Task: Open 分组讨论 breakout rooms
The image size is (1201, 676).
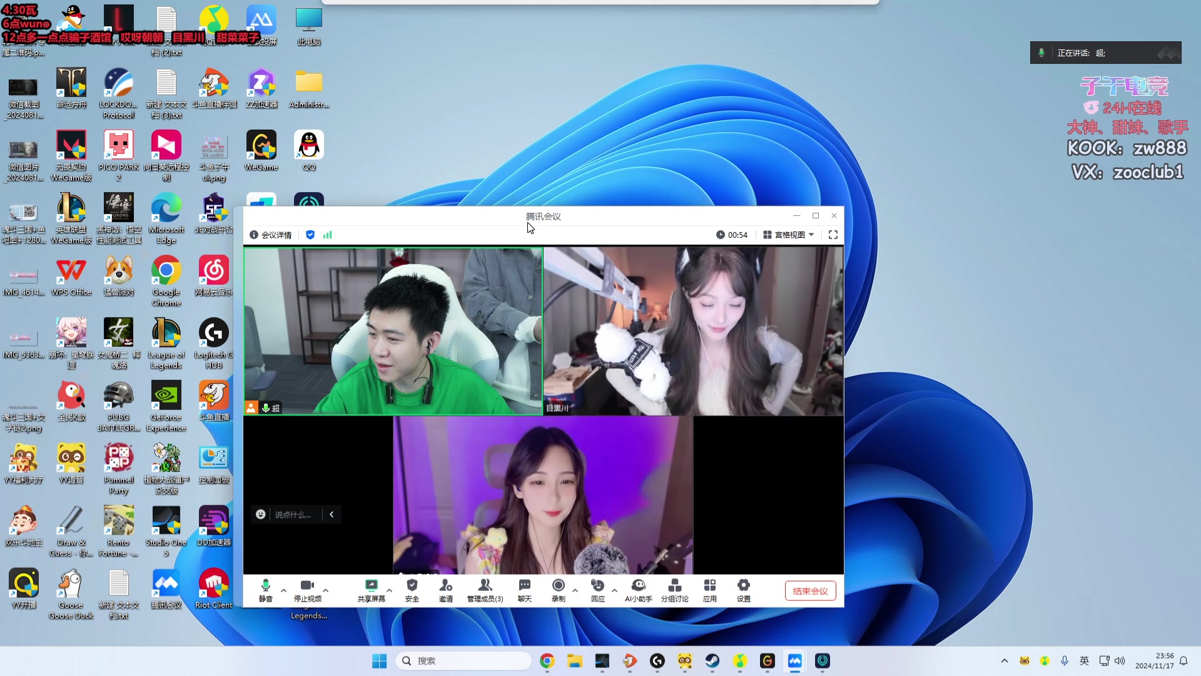Action: (x=674, y=590)
